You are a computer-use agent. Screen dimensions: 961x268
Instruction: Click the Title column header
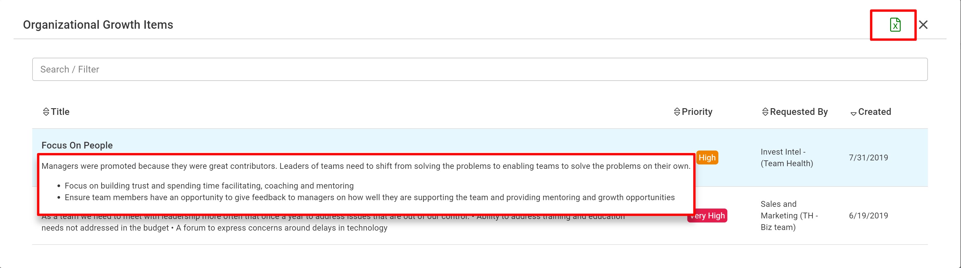pyautogui.click(x=60, y=112)
